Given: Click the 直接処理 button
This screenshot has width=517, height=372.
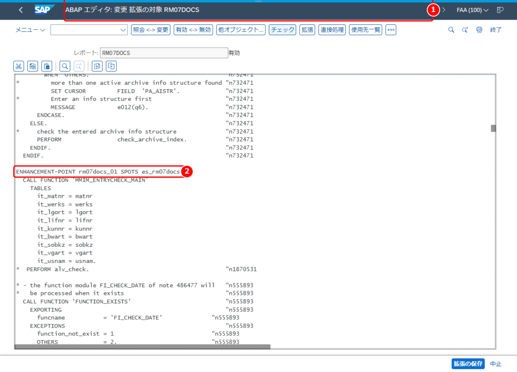Looking at the screenshot, I should [x=332, y=30].
